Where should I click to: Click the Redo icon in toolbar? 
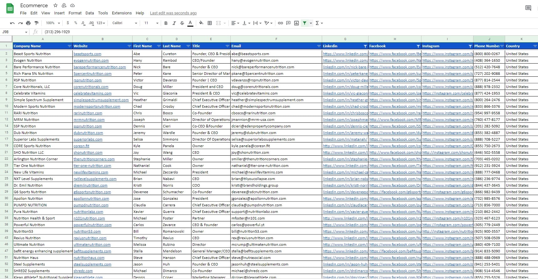tap(20, 23)
